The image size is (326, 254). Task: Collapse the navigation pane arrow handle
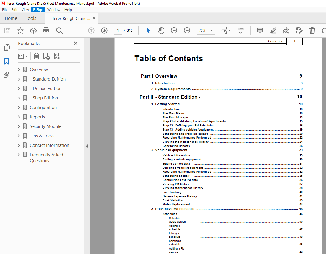tap(87, 146)
